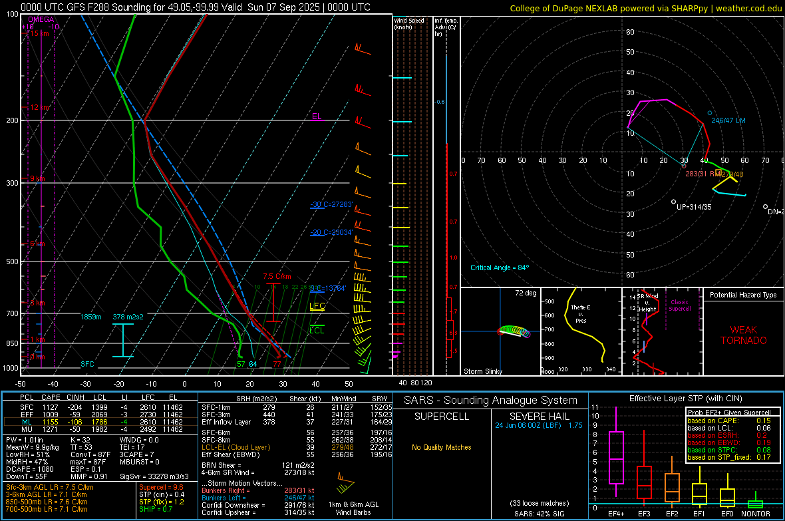Select the MU parcel row in the table

pos(101,429)
